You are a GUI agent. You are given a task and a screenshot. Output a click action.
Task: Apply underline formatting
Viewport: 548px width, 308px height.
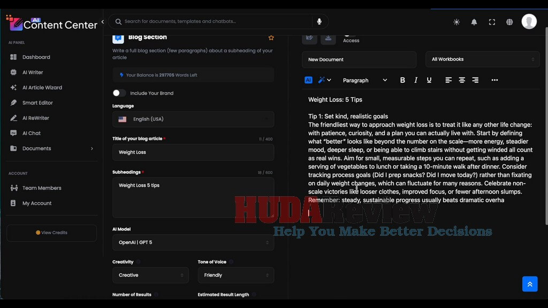point(429,80)
